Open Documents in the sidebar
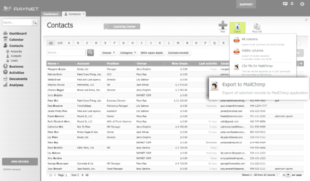 tap(18, 78)
